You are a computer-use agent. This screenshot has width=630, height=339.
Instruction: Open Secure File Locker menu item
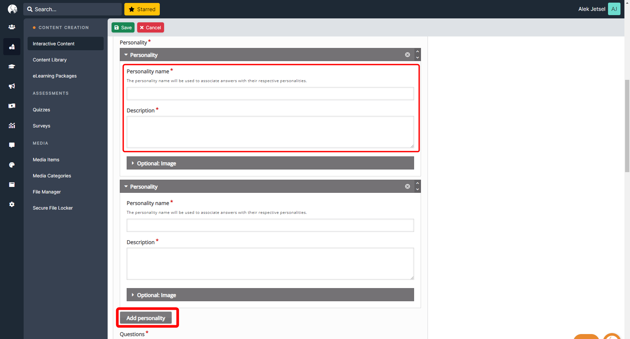point(66,208)
